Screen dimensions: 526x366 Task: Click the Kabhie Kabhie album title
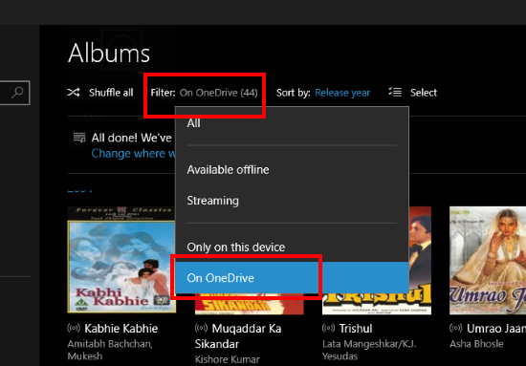[x=121, y=329]
